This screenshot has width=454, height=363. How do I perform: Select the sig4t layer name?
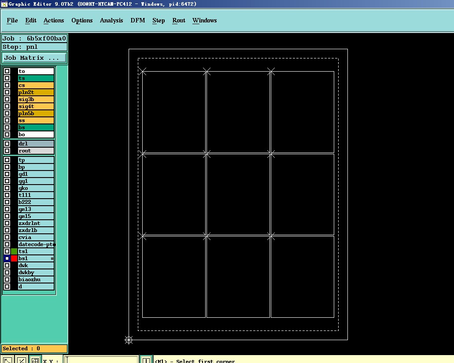pos(36,106)
